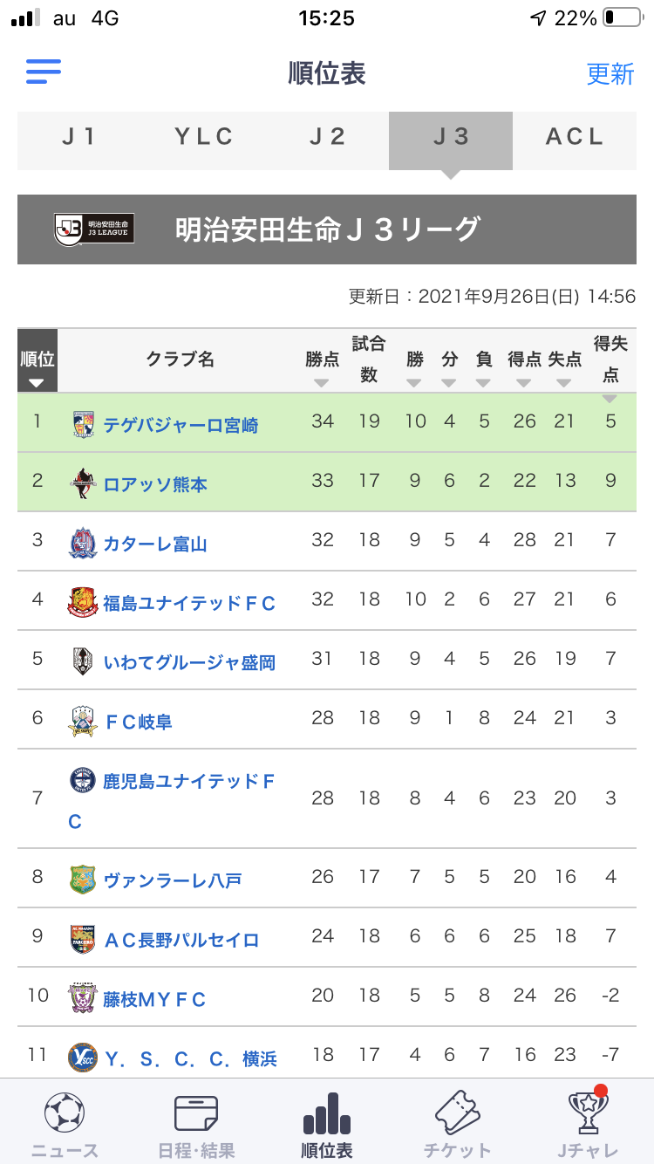Tap the チケット ticket icon

click(458, 1113)
